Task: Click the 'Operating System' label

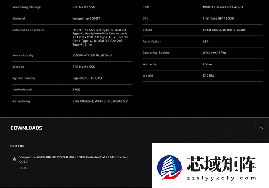Action: [x=156, y=53]
